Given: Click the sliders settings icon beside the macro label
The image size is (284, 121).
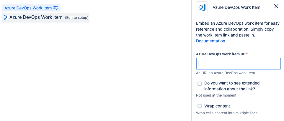Looking at the screenshot, I should [x=56, y=8].
